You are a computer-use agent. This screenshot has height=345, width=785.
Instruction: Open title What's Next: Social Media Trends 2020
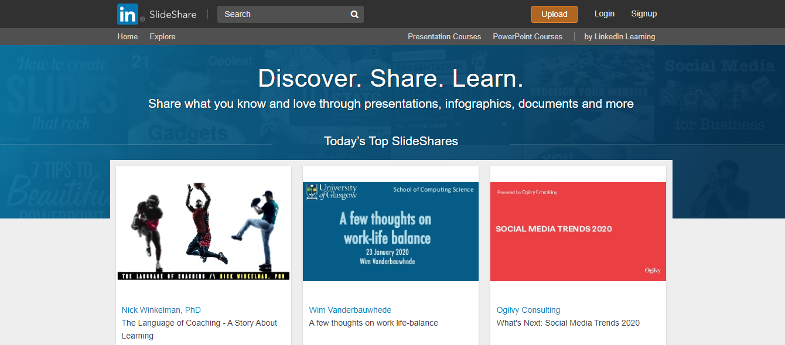pyautogui.click(x=568, y=323)
